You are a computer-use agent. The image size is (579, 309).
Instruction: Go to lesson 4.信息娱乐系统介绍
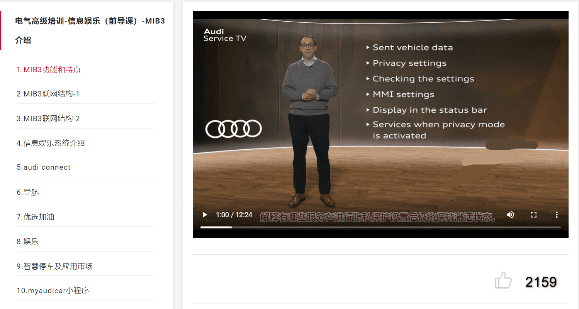coord(51,144)
